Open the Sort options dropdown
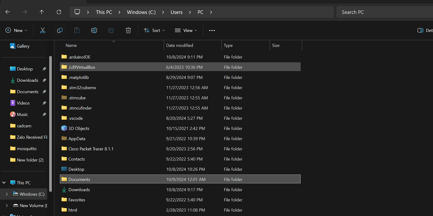Screen dimensions: 433x216 click(x=154, y=30)
